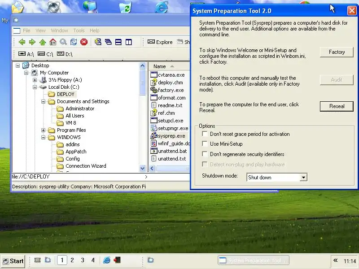Open the Shutdown mode dropdown
The width and height of the screenshot is (359, 269).
point(303,177)
